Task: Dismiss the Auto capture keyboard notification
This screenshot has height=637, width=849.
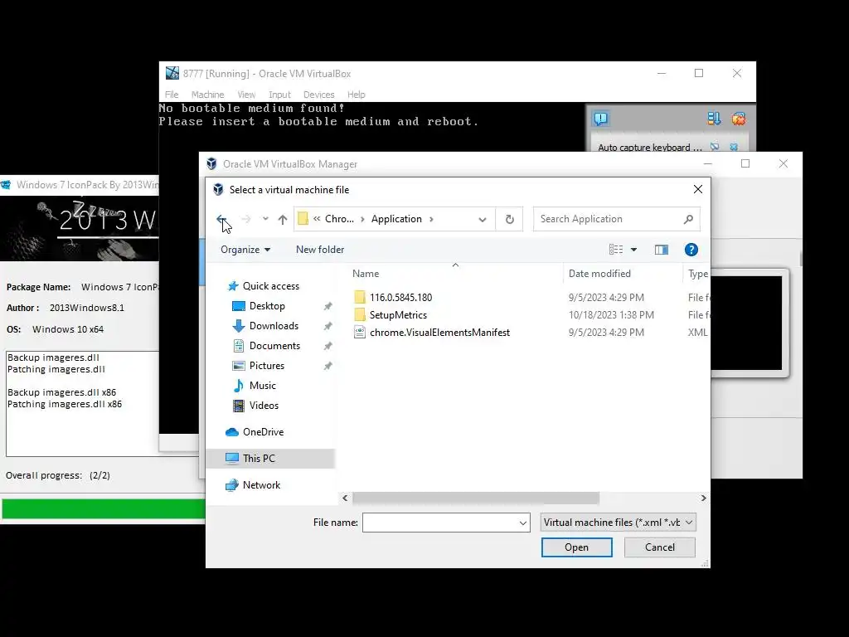Action: 734,147
